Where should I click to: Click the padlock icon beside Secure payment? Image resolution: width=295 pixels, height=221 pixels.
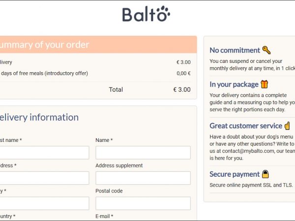pos(265,174)
